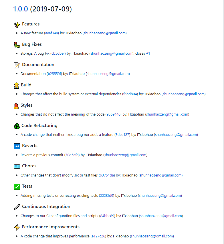The height and width of the screenshot is (244, 224).
Task: Open commit f6bdb04 build link
Action: pyautogui.click(x=130, y=94)
